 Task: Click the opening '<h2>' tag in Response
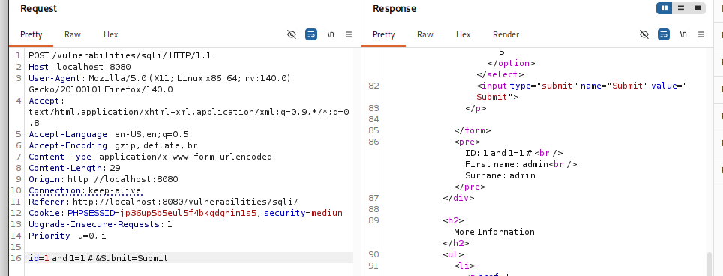(x=453, y=220)
